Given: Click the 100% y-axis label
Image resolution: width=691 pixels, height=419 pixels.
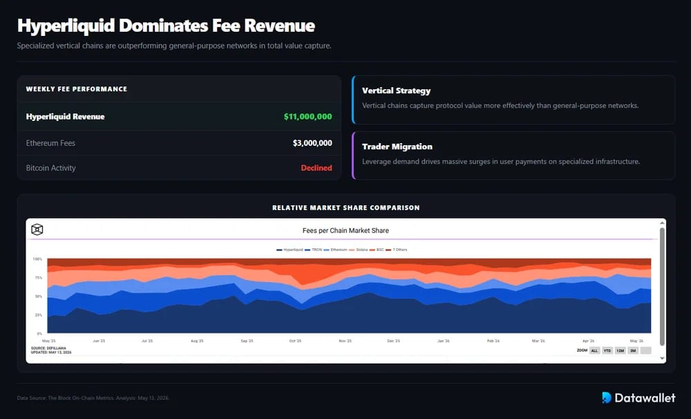Looking at the screenshot, I should click(x=37, y=259).
